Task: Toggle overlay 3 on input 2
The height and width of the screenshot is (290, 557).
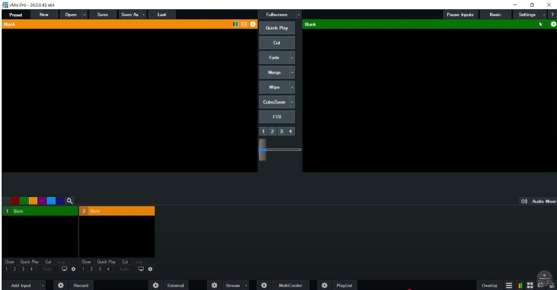Action: click(x=100, y=269)
